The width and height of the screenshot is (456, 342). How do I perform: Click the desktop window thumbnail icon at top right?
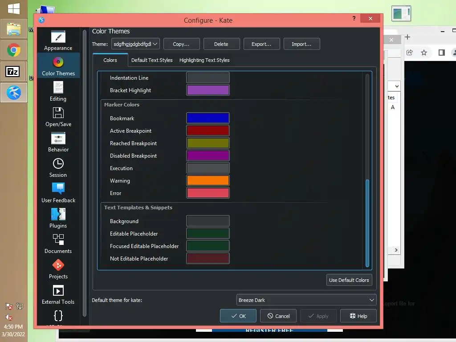[x=401, y=13]
